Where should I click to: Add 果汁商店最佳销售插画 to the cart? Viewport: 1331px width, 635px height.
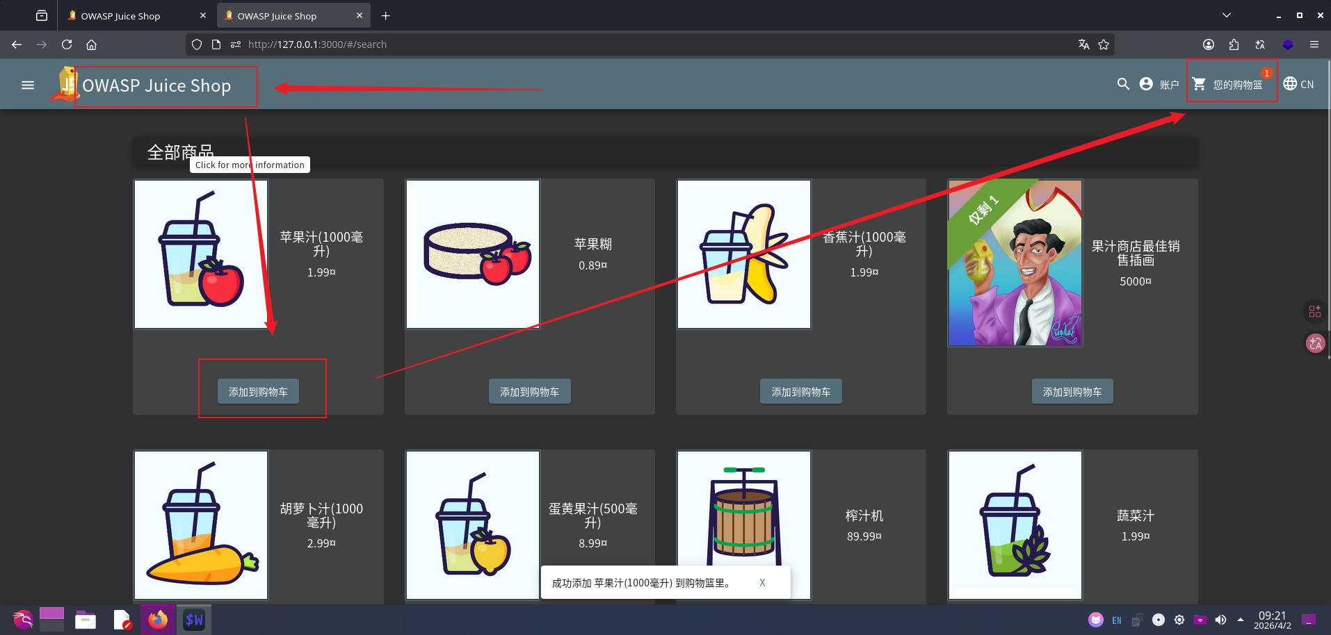pyautogui.click(x=1072, y=392)
